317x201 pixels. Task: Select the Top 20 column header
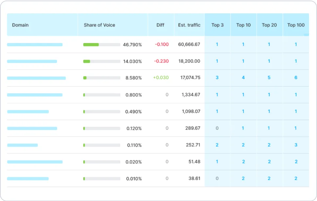click(x=269, y=25)
